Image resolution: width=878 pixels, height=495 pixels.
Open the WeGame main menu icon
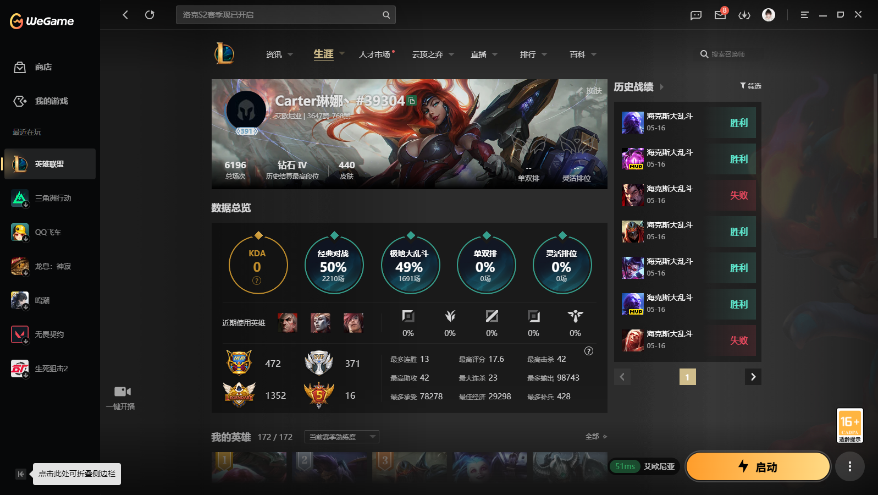pyautogui.click(x=804, y=15)
